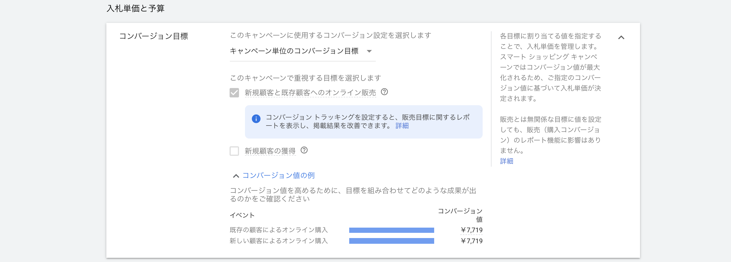Viewport: 731px width, 262px height.
Task: Open the help icon beside 新規顧客と既存顧客へのオンライン販売
Action: [384, 92]
